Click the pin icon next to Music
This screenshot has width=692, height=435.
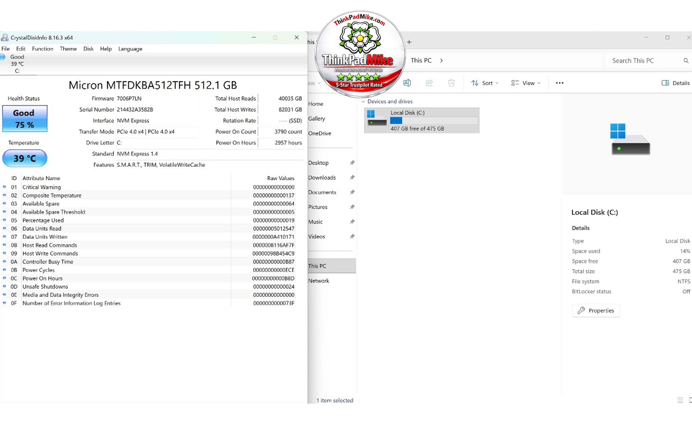[352, 222]
